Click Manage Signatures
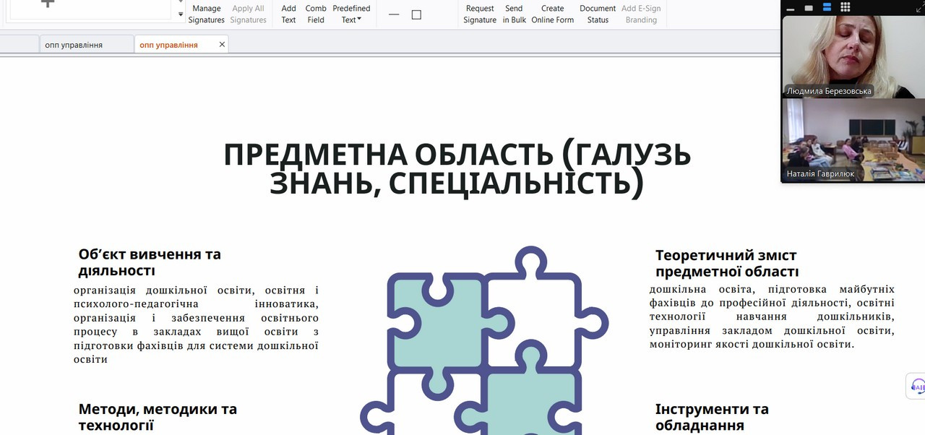Image resolution: width=925 pixels, height=435 pixels. click(207, 14)
